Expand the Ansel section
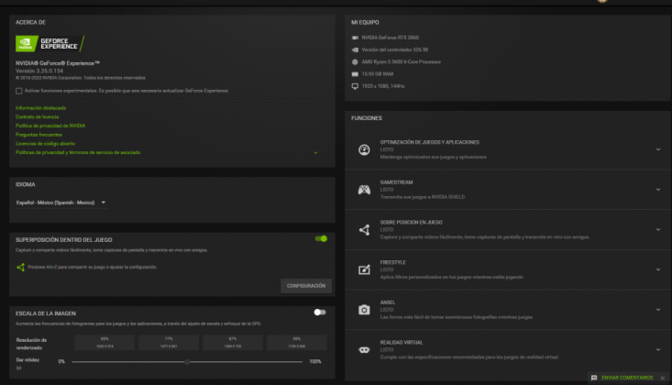The image size is (672, 385). pyautogui.click(x=658, y=310)
